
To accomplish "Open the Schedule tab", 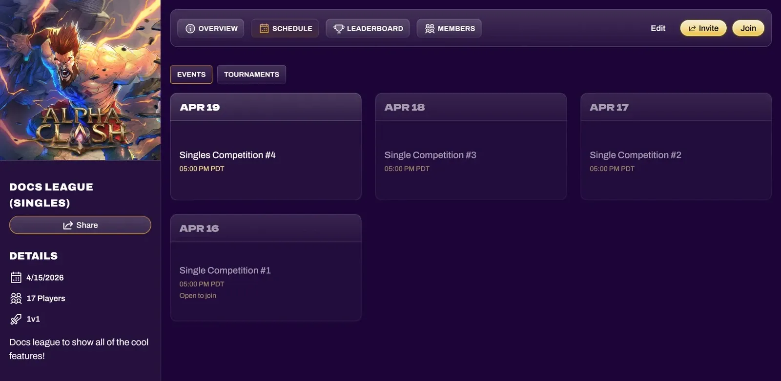I will tap(285, 28).
